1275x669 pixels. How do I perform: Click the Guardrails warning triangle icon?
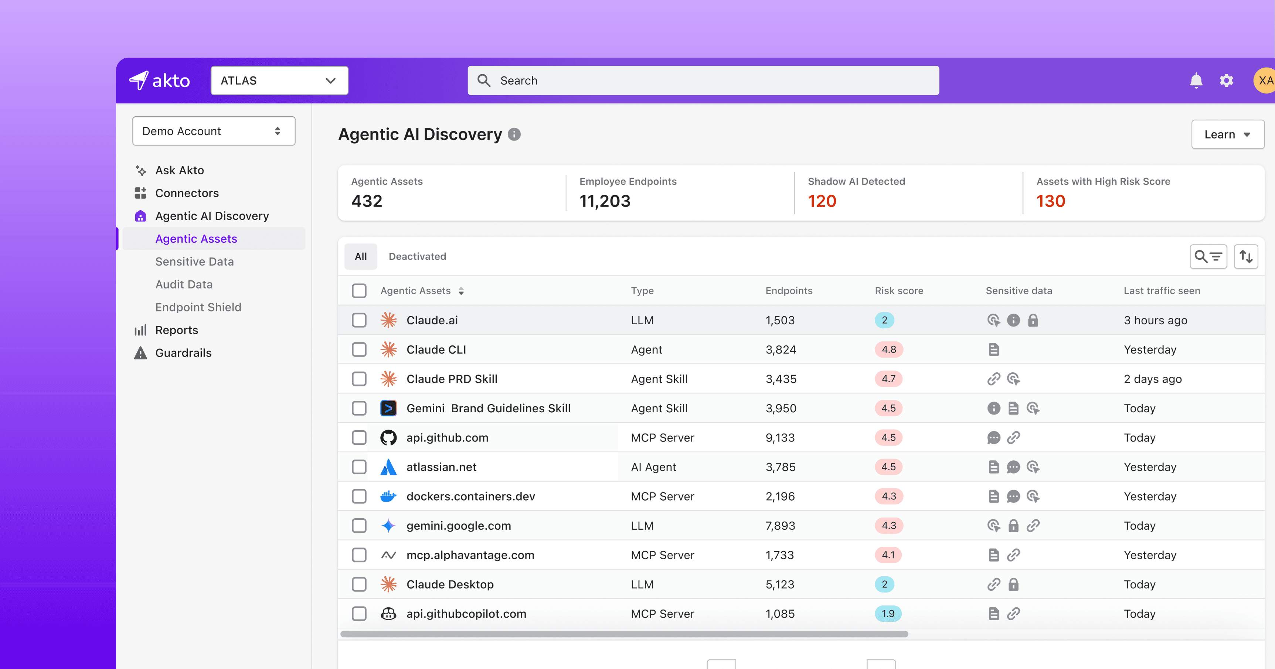click(140, 353)
